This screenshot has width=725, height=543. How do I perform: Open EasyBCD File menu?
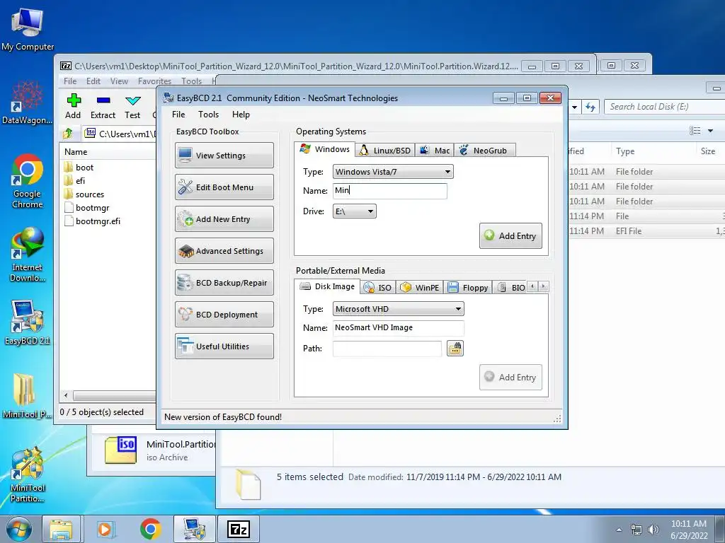(x=178, y=115)
